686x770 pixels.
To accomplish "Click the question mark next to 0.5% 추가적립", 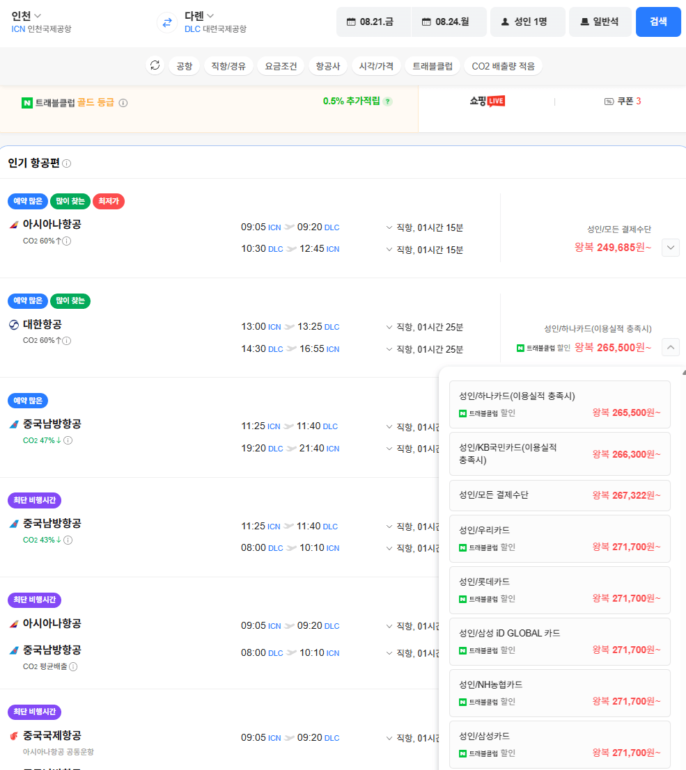I will tap(388, 102).
